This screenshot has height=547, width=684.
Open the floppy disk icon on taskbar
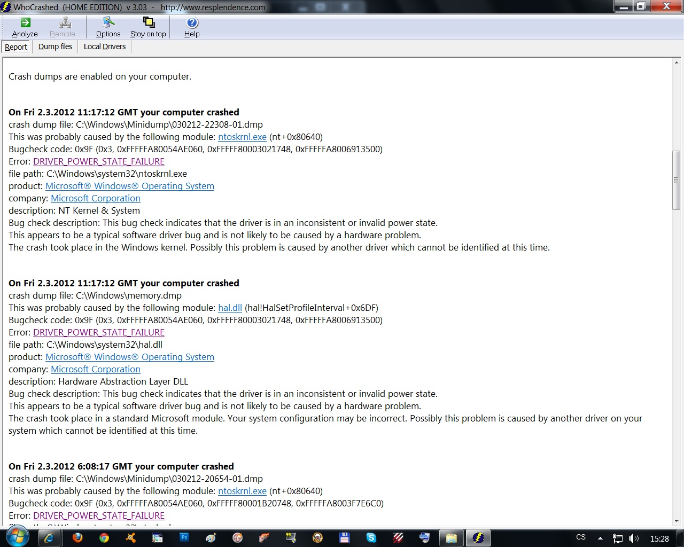tap(345, 538)
